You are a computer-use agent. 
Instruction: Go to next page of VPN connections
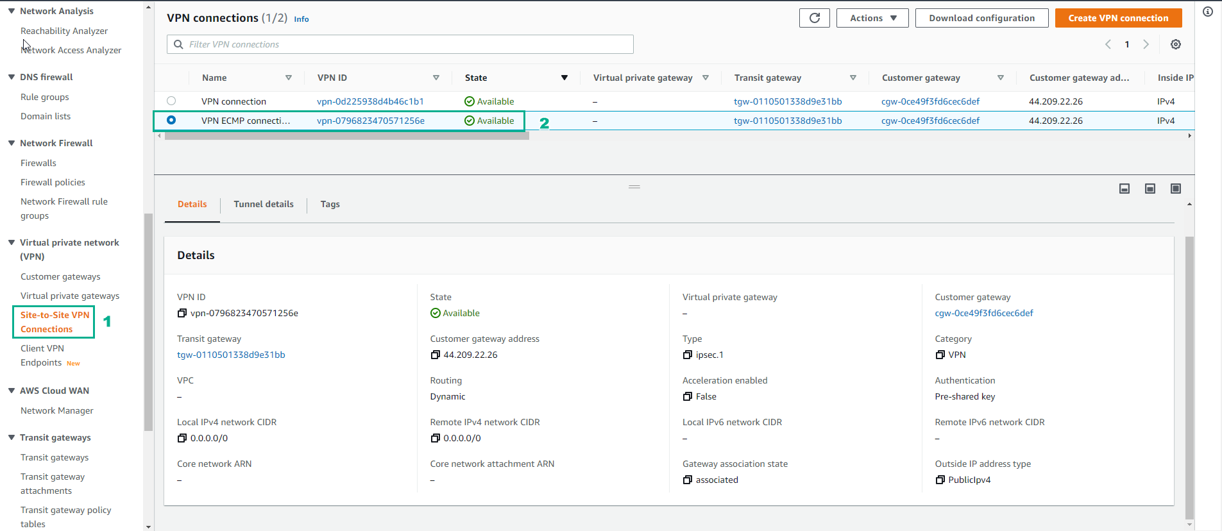pos(1146,44)
